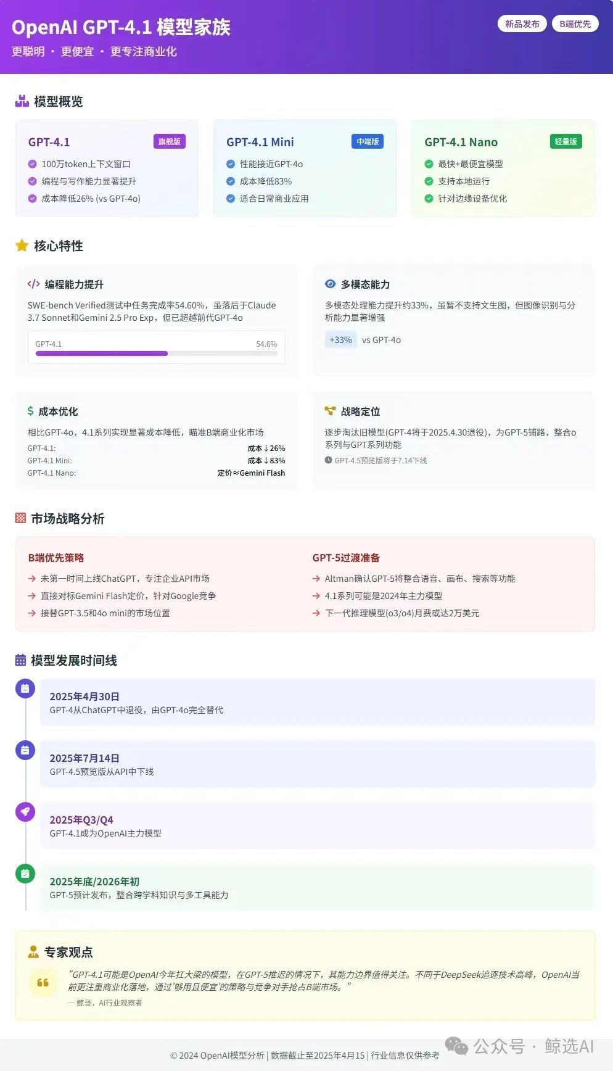Click the vs GPT-4o label

coord(381,340)
